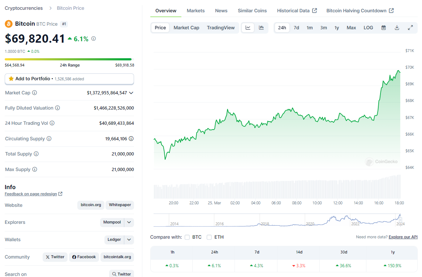Viewport: 422px width, 277px height.
Task: Click the chart peak near $70K
Action: coord(398,71)
